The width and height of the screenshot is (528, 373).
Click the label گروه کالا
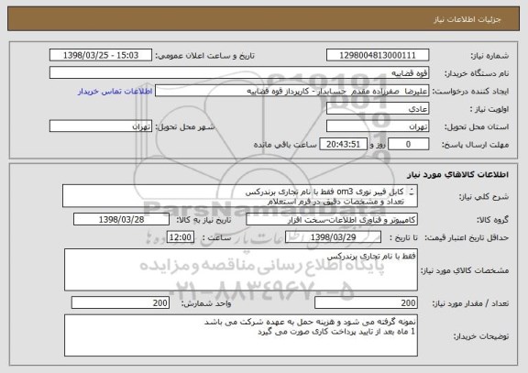tap(493, 220)
